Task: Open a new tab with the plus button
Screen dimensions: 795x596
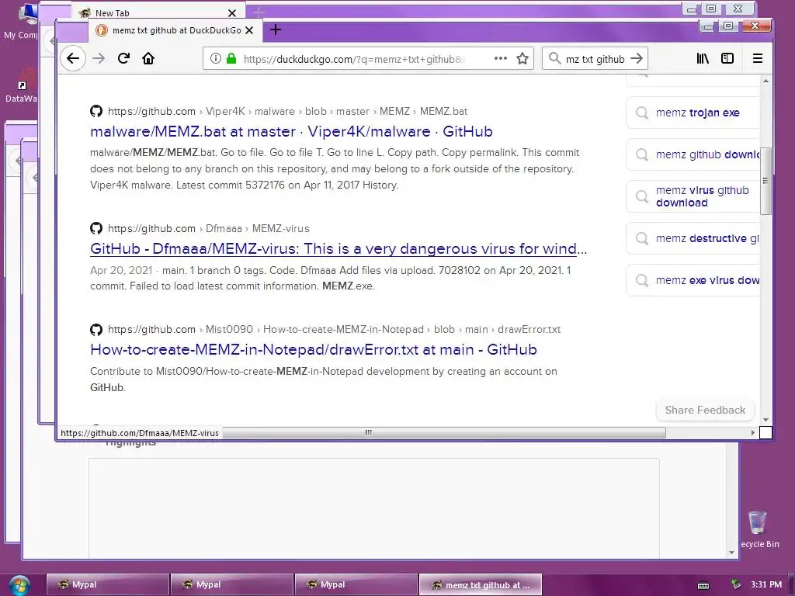Action: click(276, 30)
